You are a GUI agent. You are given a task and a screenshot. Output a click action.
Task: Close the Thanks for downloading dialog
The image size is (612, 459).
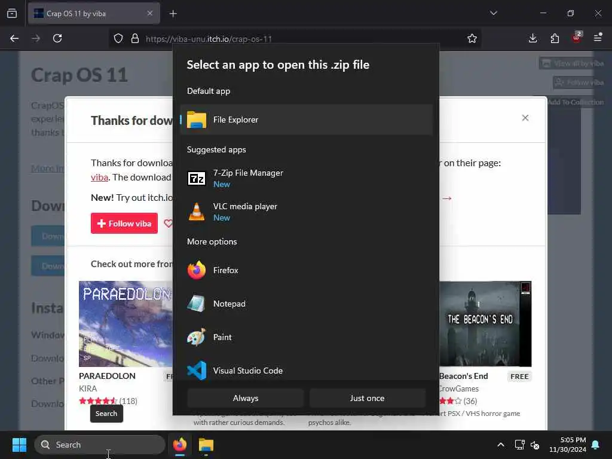[x=525, y=118]
